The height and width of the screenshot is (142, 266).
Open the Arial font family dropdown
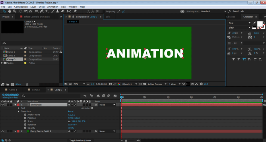pos(239,23)
